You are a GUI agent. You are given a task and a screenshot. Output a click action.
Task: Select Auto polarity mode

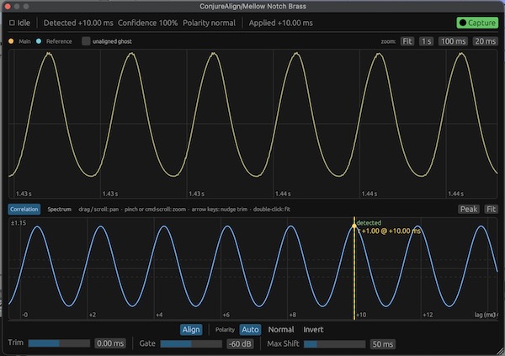point(250,330)
